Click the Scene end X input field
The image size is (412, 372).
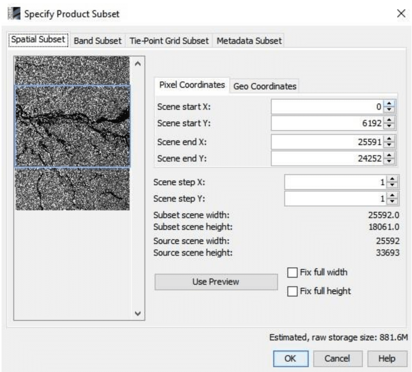coord(327,142)
